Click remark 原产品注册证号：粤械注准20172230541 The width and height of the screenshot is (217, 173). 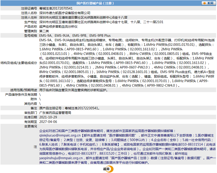click(69, 108)
